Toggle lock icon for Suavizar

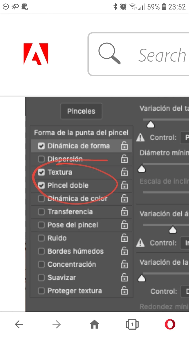[124, 277]
